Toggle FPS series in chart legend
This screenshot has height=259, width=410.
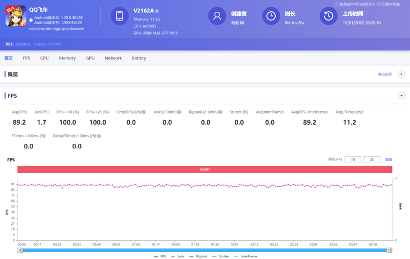(x=160, y=256)
